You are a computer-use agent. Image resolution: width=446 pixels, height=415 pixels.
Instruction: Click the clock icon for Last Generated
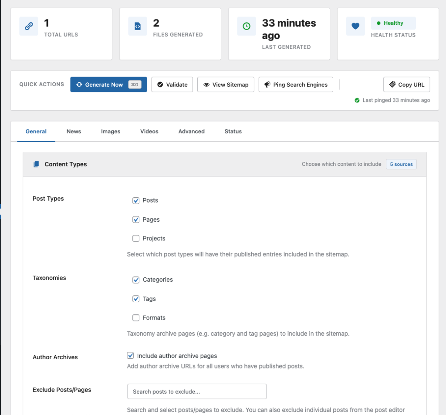[x=247, y=26]
